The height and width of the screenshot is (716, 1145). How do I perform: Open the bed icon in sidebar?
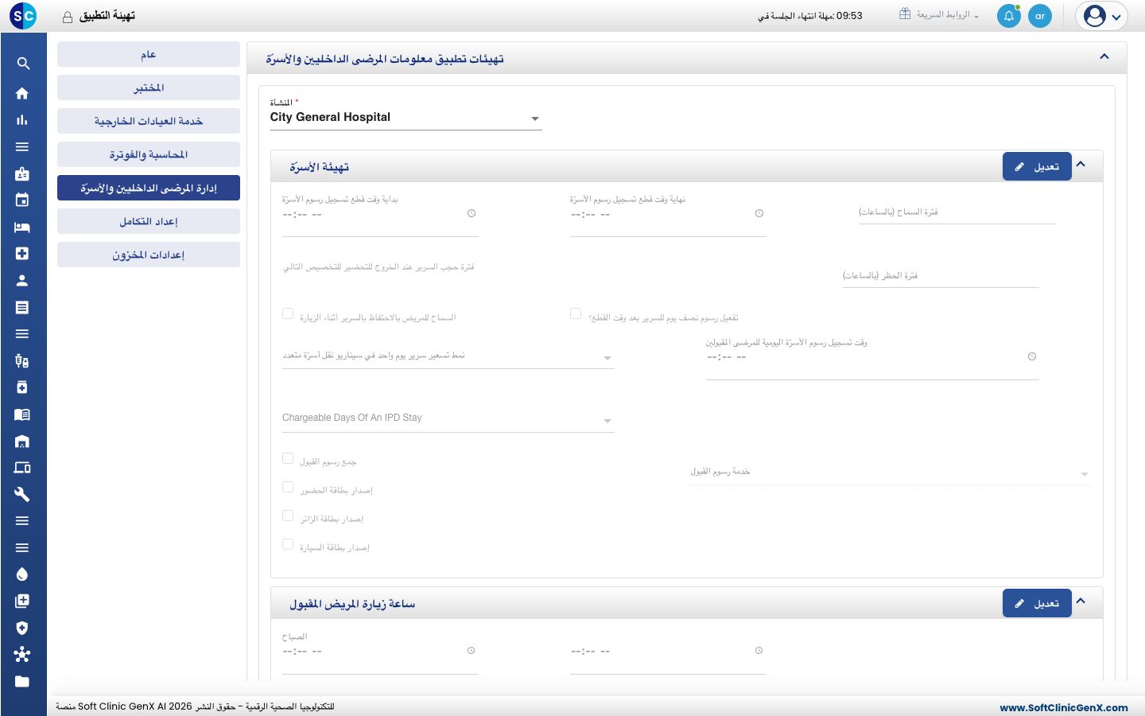(22, 227)
